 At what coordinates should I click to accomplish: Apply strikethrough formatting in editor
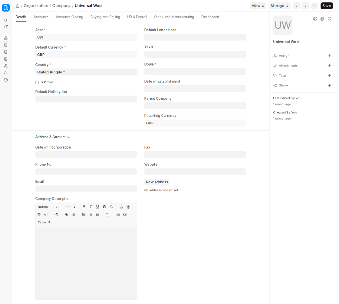(x=104, y=207)
